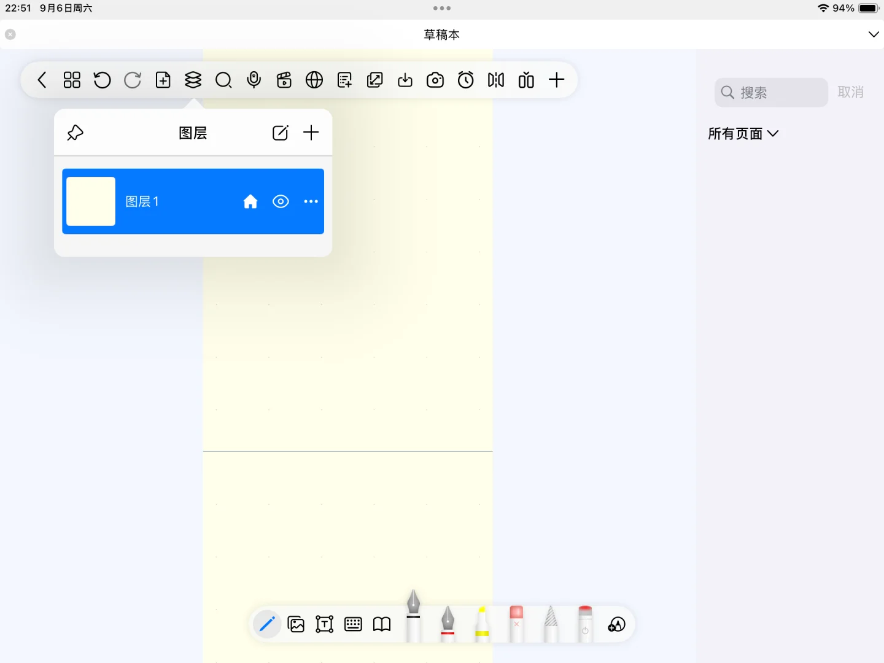Tap the home toggle on 图层1
The width and height of the screenshot is (884, 663).
click(250, 201)
